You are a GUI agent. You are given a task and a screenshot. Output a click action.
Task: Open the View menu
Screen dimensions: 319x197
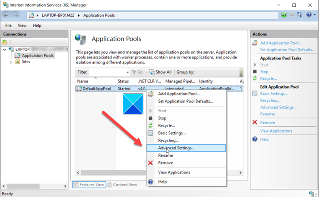(22, 25)
